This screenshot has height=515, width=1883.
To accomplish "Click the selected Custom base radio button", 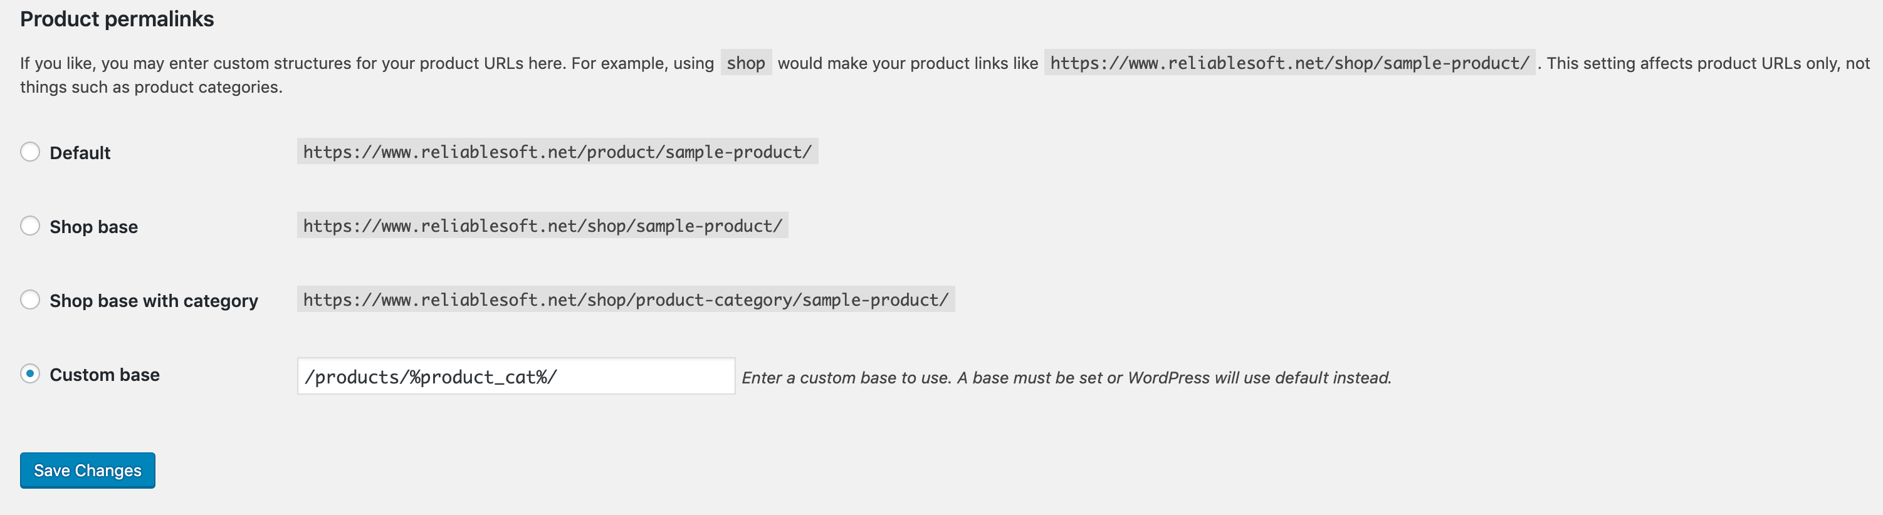I will point(30,374).
